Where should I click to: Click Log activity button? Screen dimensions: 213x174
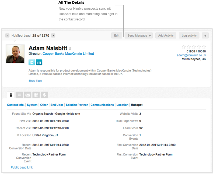click(x=189, y=35)
